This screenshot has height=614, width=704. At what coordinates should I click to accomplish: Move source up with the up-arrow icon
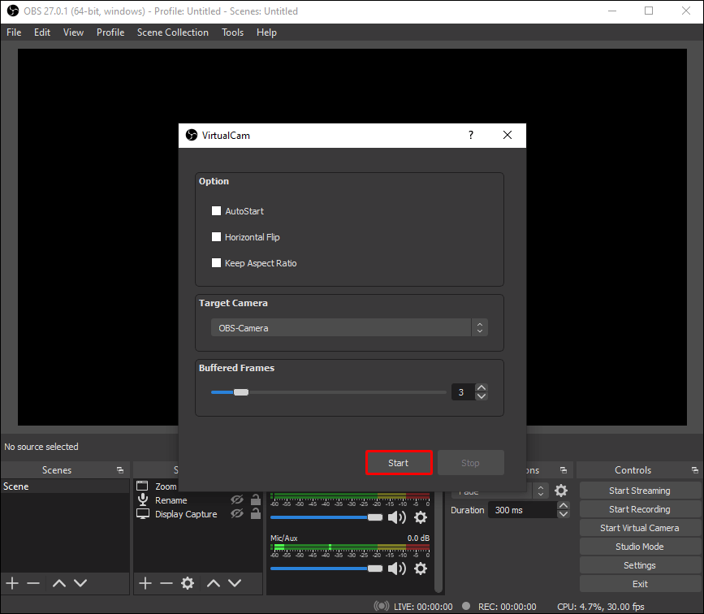213,583
